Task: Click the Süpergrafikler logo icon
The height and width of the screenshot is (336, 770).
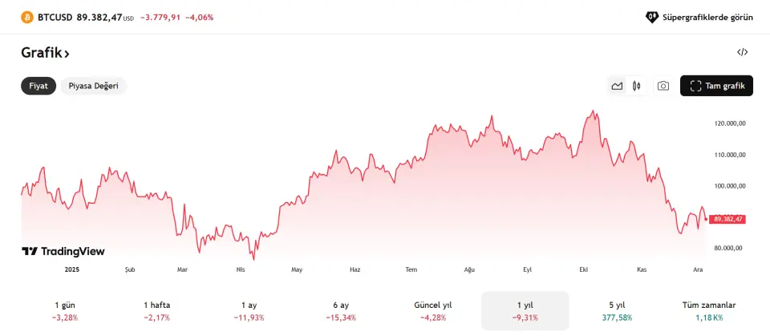Action: [652, 17]
